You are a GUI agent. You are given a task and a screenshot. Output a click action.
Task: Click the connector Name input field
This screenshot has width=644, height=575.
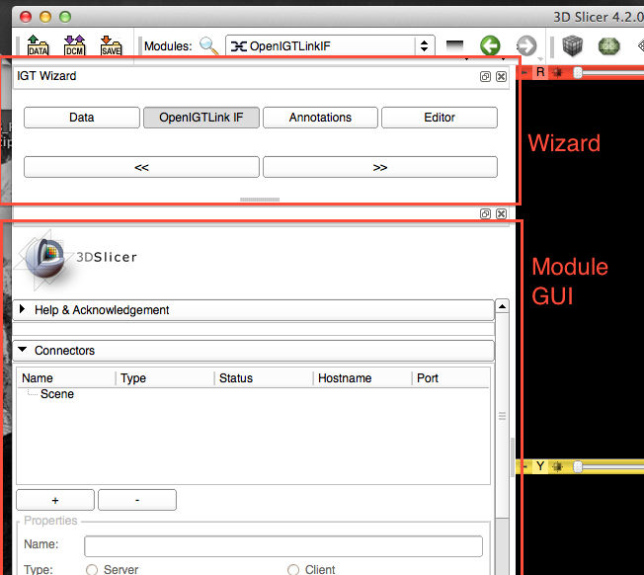click(x=283, y=545)
